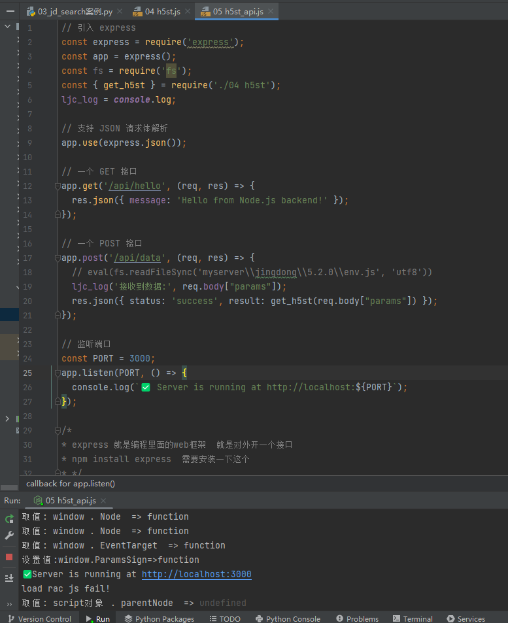The image size is (508, 623).
Task: Click the minimize dash icon left of the tabs
Action: tap(10, 11)
